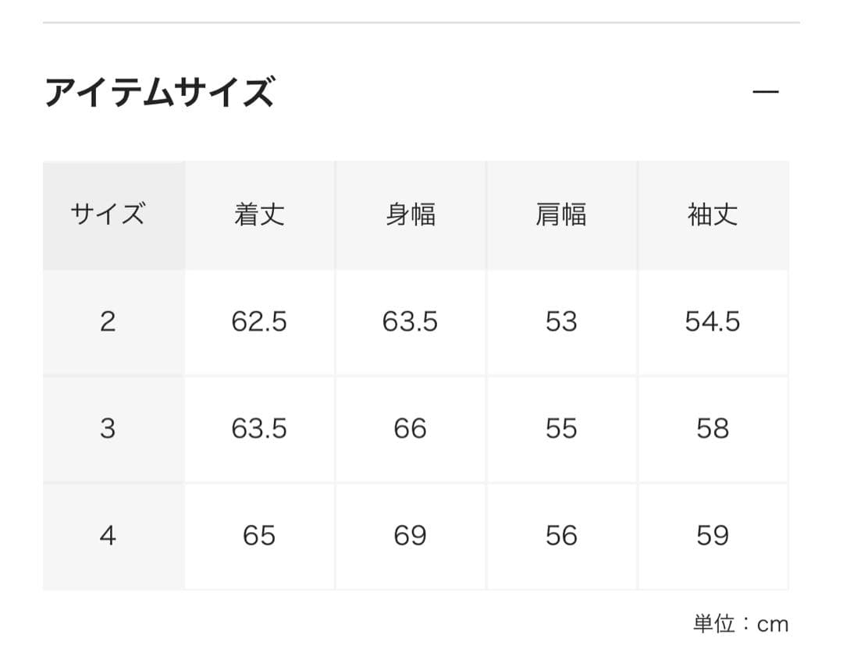Screen dimensions: 843x663
Task: Click the アイテムサイズ section heading
Action: [x=159, y=92]
